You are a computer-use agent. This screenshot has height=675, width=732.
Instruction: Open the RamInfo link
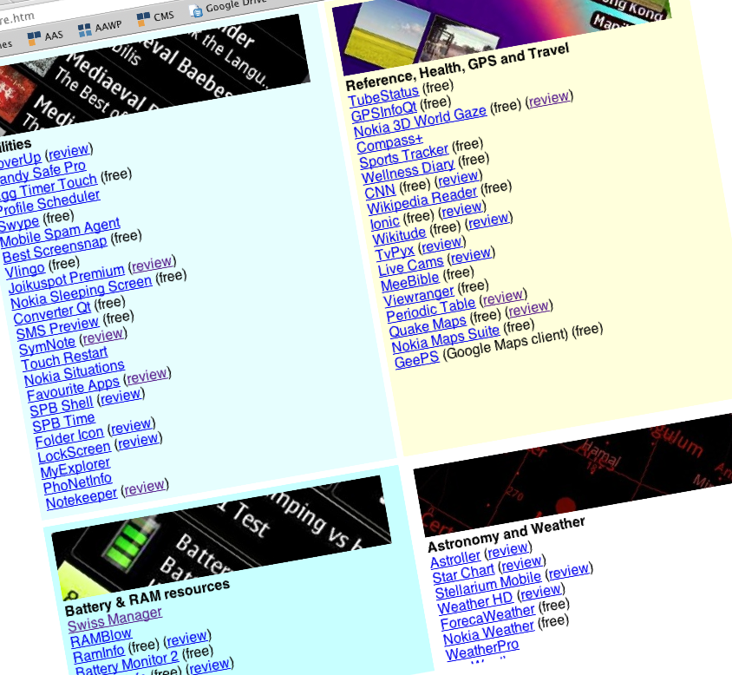coord(99,654)
